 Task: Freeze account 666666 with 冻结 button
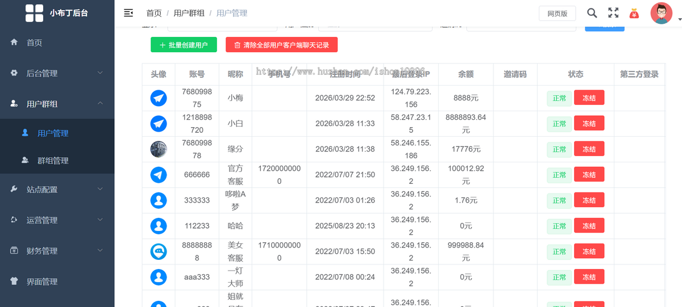pyautogui.click(x=589, y=175)
